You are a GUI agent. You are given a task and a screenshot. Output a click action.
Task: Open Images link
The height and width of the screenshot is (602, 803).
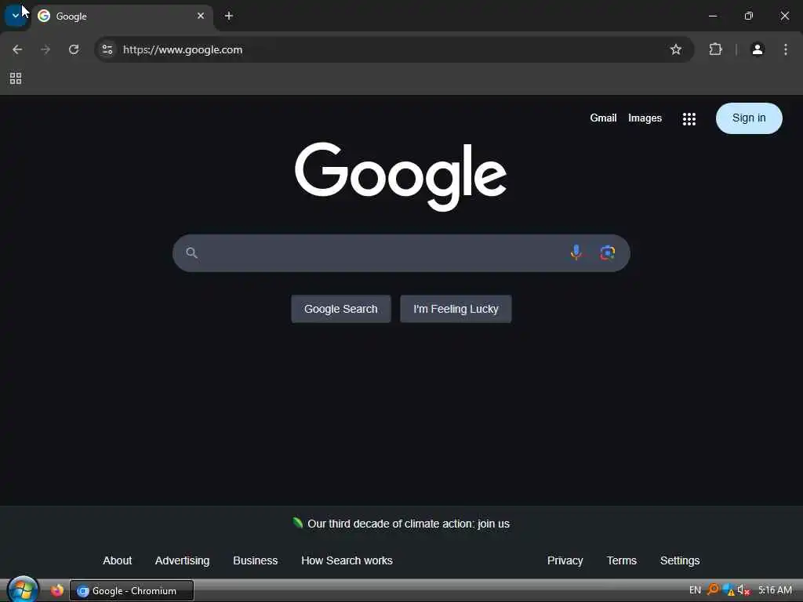pyautogui.click(x=645, y=118)
